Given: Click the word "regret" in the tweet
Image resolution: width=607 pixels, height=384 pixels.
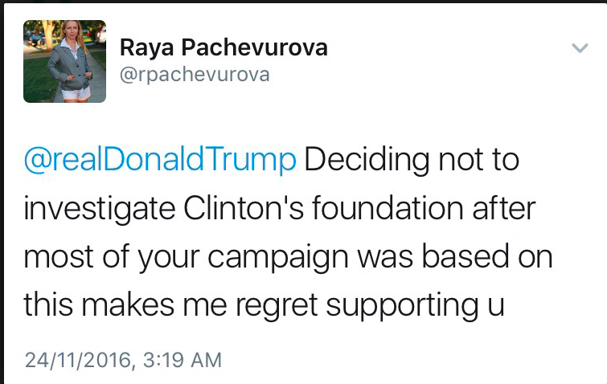Looking at the screenshot, I should tap(265, 305).
